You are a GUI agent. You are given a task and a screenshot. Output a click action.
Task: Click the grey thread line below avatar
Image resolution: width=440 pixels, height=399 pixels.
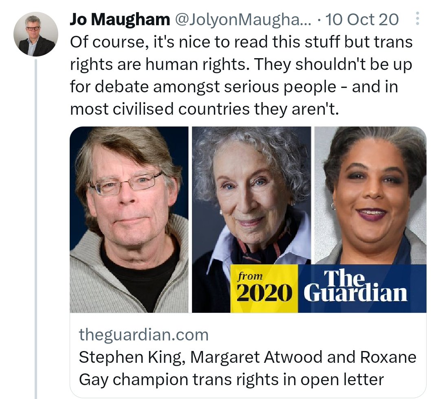pyautogui.click(x=35, y=228)
